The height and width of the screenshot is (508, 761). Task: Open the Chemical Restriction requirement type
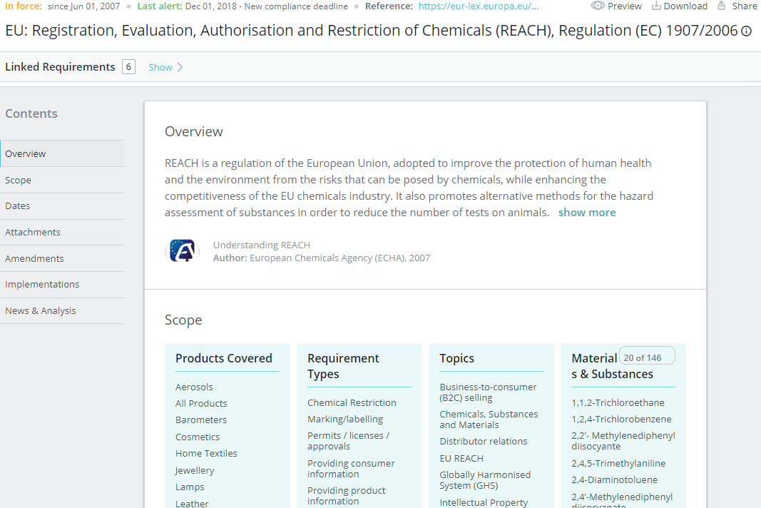(352, 402)
